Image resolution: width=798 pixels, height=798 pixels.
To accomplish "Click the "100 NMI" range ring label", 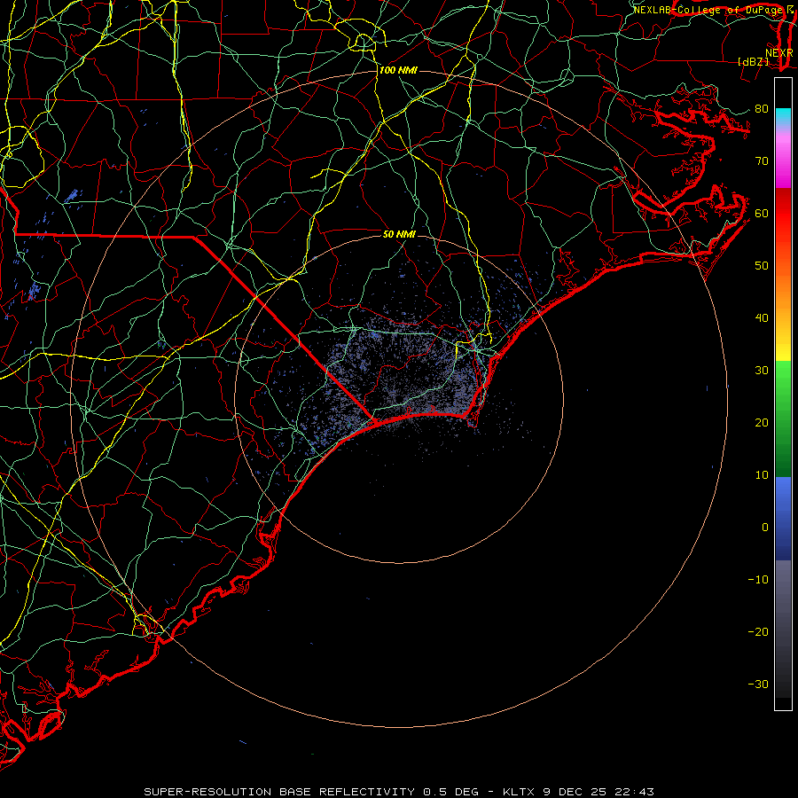I will click(x=398, y=70).
